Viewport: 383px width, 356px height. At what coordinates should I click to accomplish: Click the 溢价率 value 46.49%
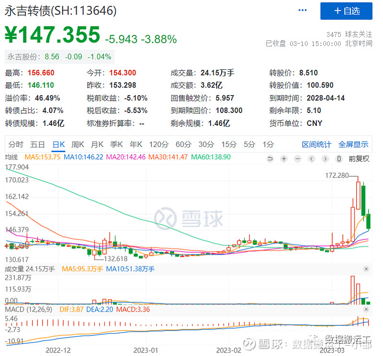[47, 98]
